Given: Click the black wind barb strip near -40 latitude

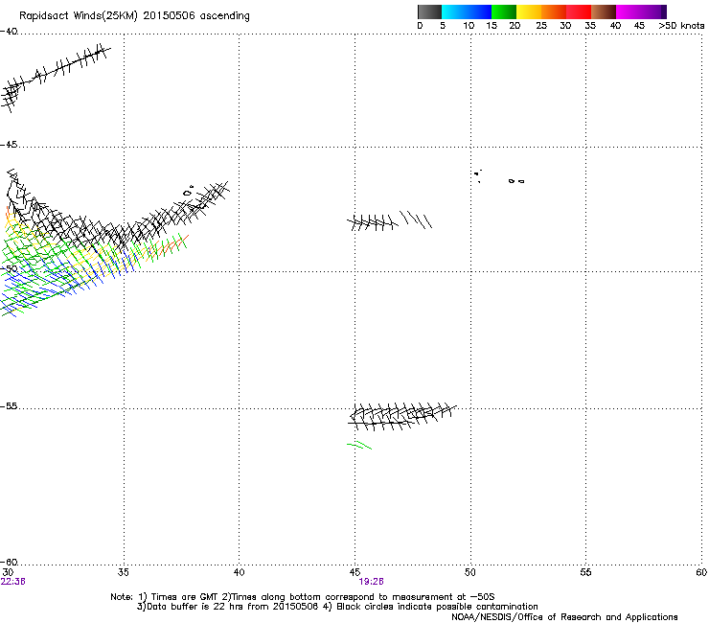Looking at the screenshot, I should pos(56,78).
